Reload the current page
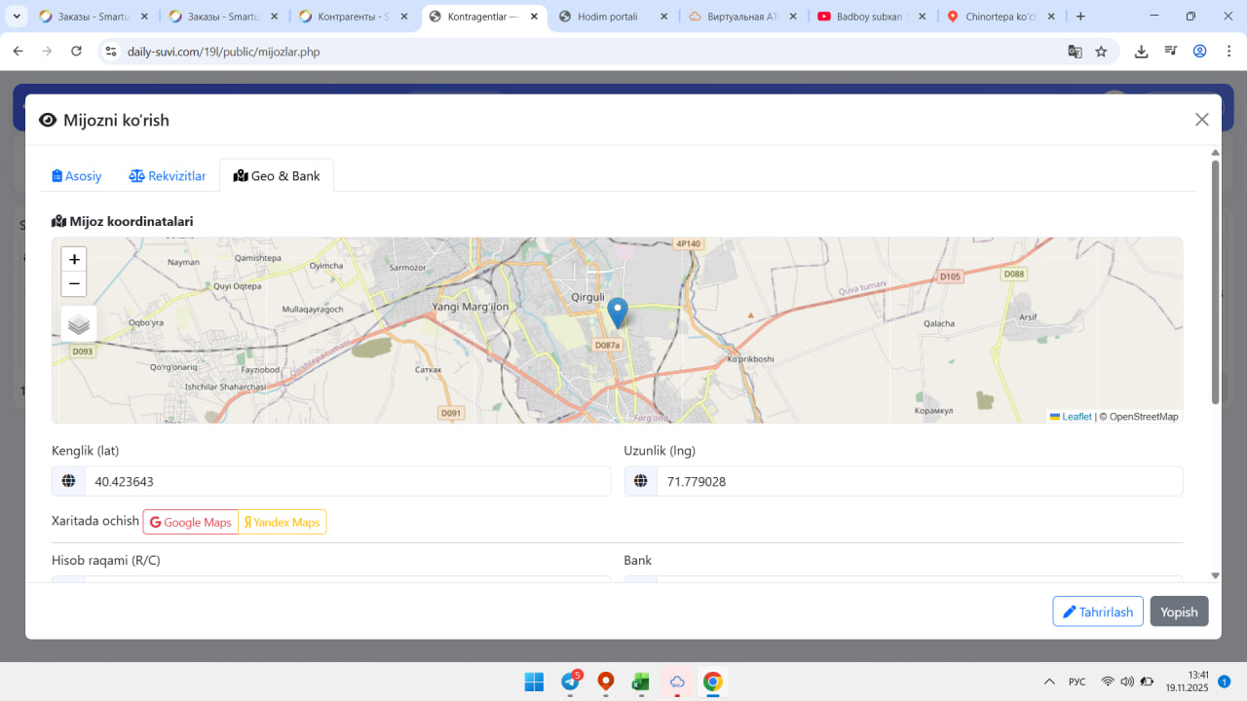This screenshot has height=701, width=1247. coord(77,52)
